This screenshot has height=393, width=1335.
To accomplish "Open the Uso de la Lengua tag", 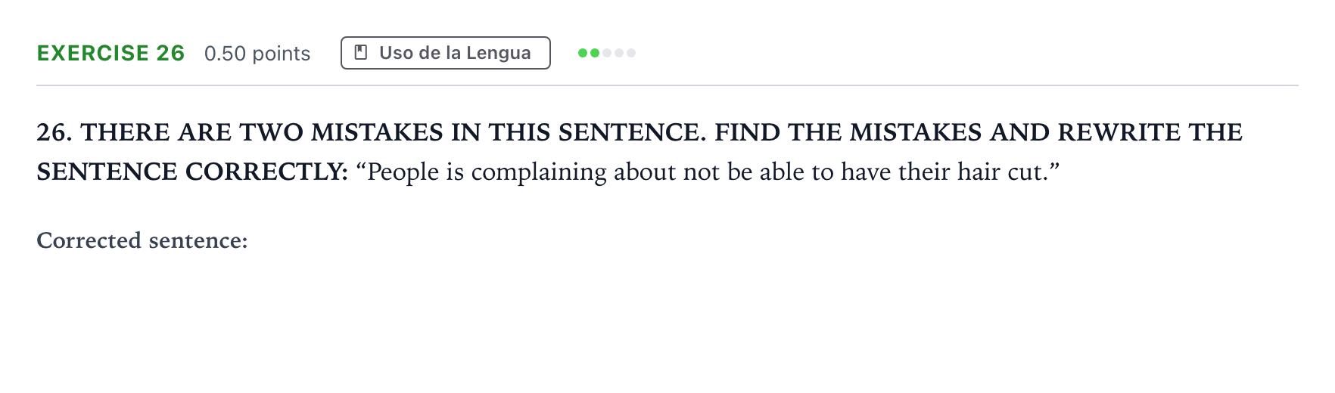I will [x=446, y=53].
